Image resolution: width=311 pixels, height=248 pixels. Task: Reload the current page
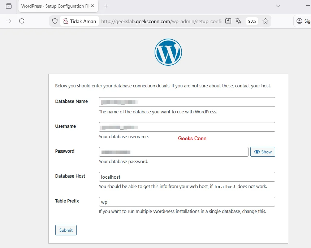(22, 21)
